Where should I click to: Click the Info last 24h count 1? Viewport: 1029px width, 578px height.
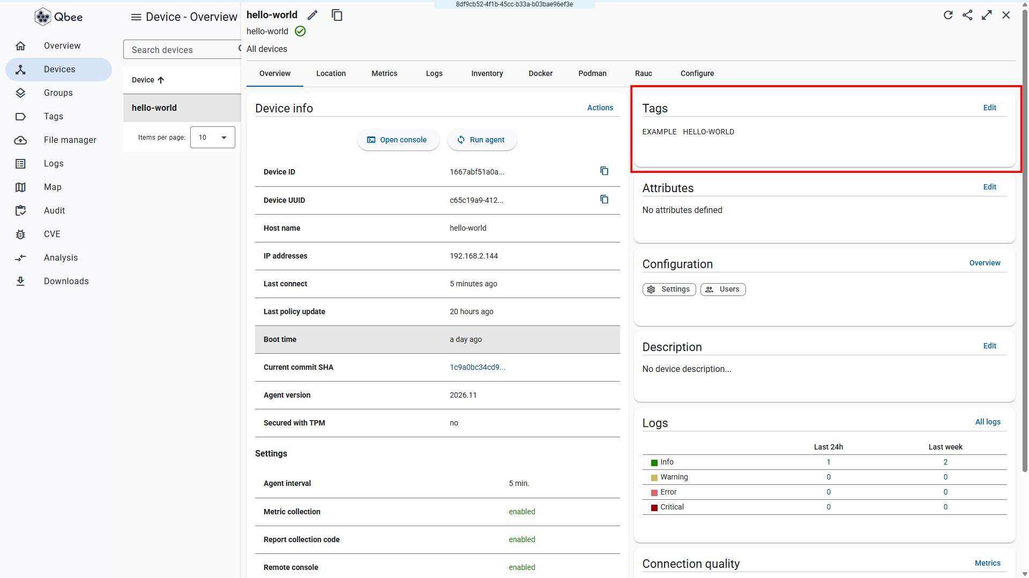(829, 462)
